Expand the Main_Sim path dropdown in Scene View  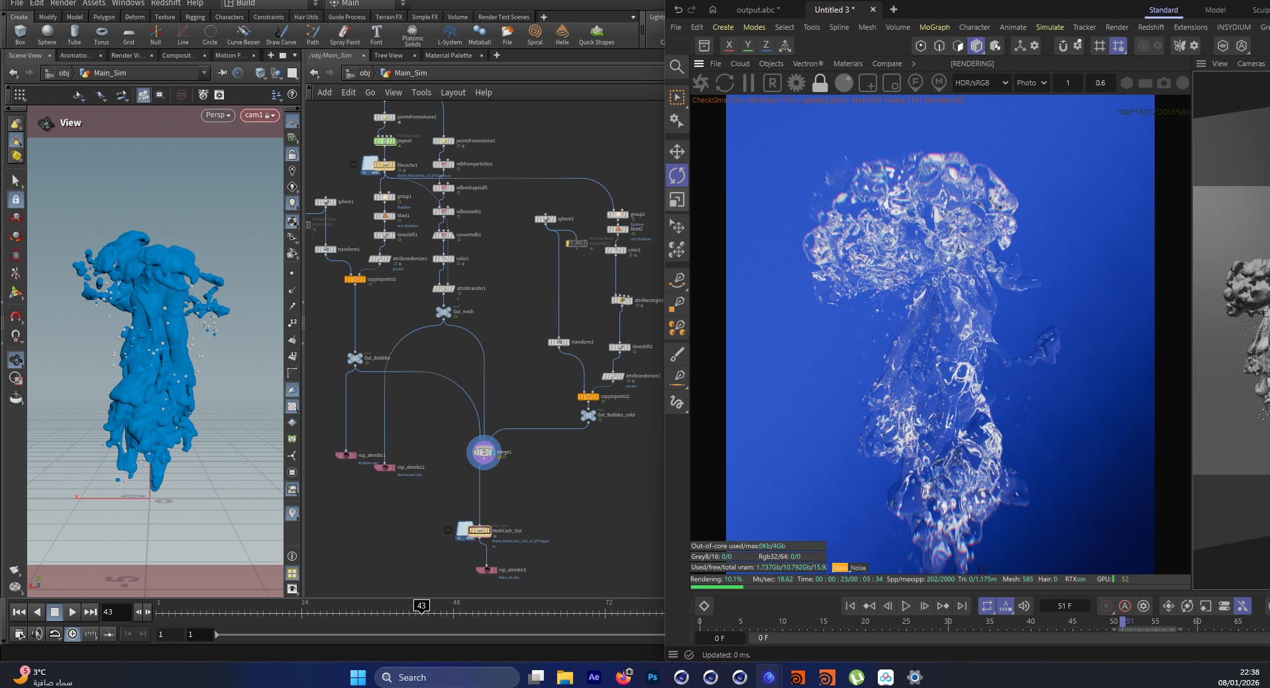[x=203, y=73]
